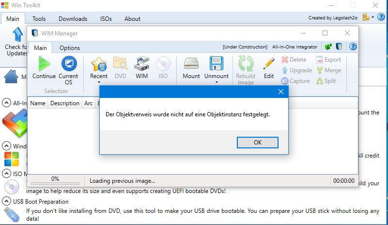Click the error message 'Der Objektverweis' text

[187, 114]
